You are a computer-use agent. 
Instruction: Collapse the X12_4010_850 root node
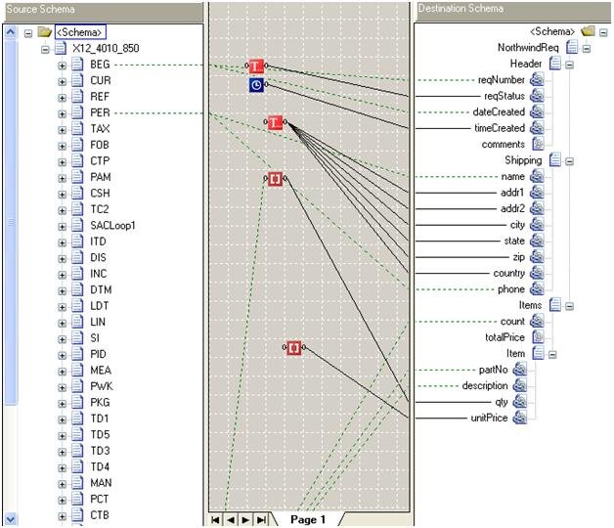coord(45,49)
